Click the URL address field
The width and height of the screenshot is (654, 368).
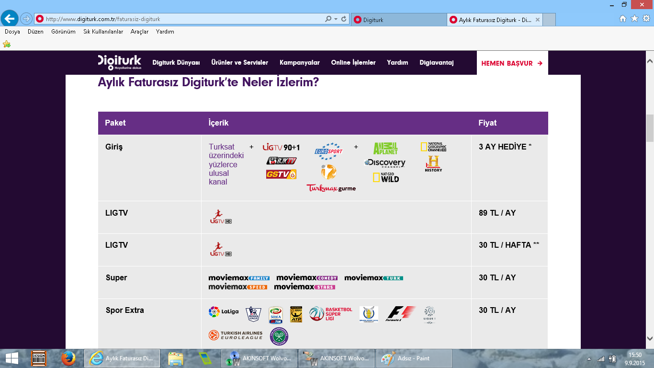click(183, 19)
